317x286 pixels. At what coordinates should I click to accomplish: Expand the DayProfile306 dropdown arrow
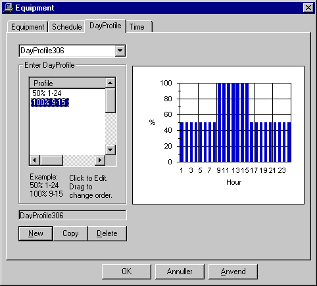point(120,51)
